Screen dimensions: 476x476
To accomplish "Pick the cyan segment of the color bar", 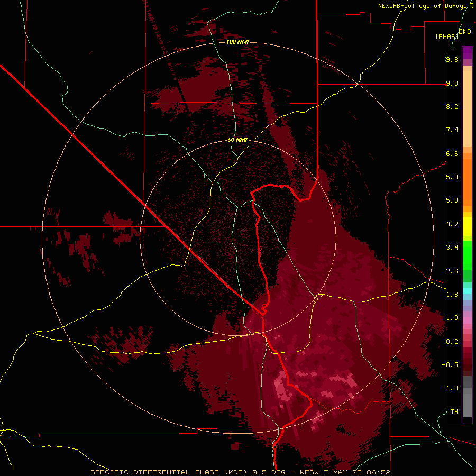I will (467, 291).
